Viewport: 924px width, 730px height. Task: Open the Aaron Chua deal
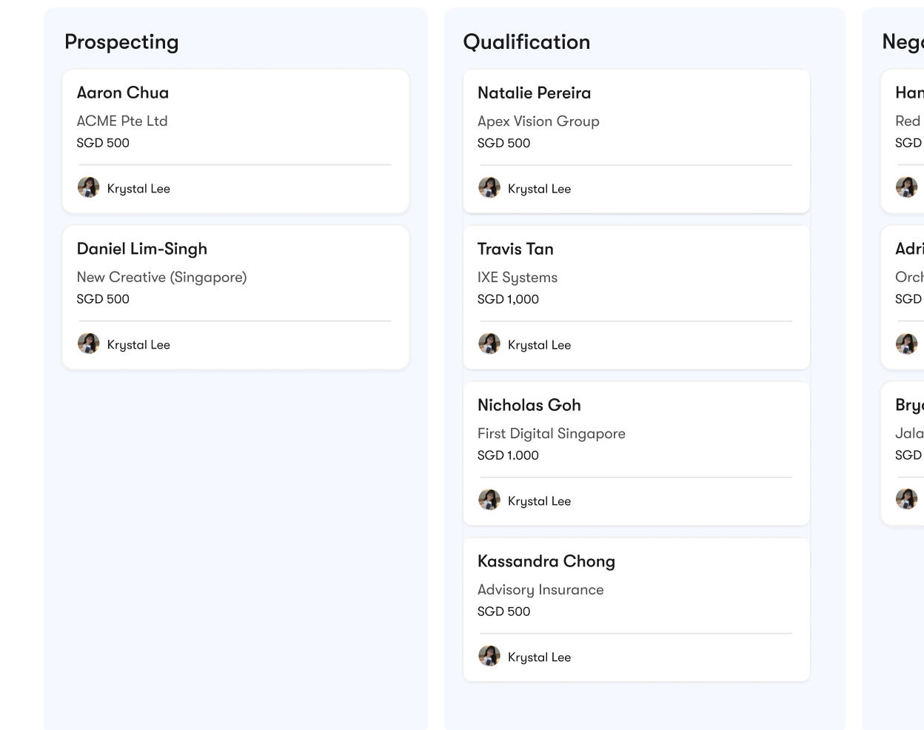click(x=236, y=141)
